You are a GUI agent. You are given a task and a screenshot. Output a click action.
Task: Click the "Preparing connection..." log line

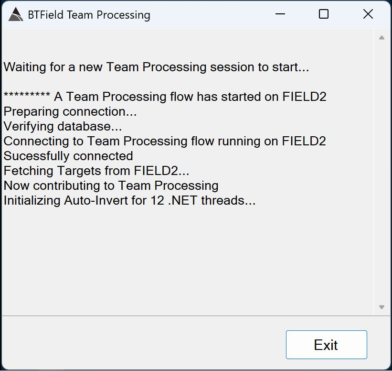(70, 111)
